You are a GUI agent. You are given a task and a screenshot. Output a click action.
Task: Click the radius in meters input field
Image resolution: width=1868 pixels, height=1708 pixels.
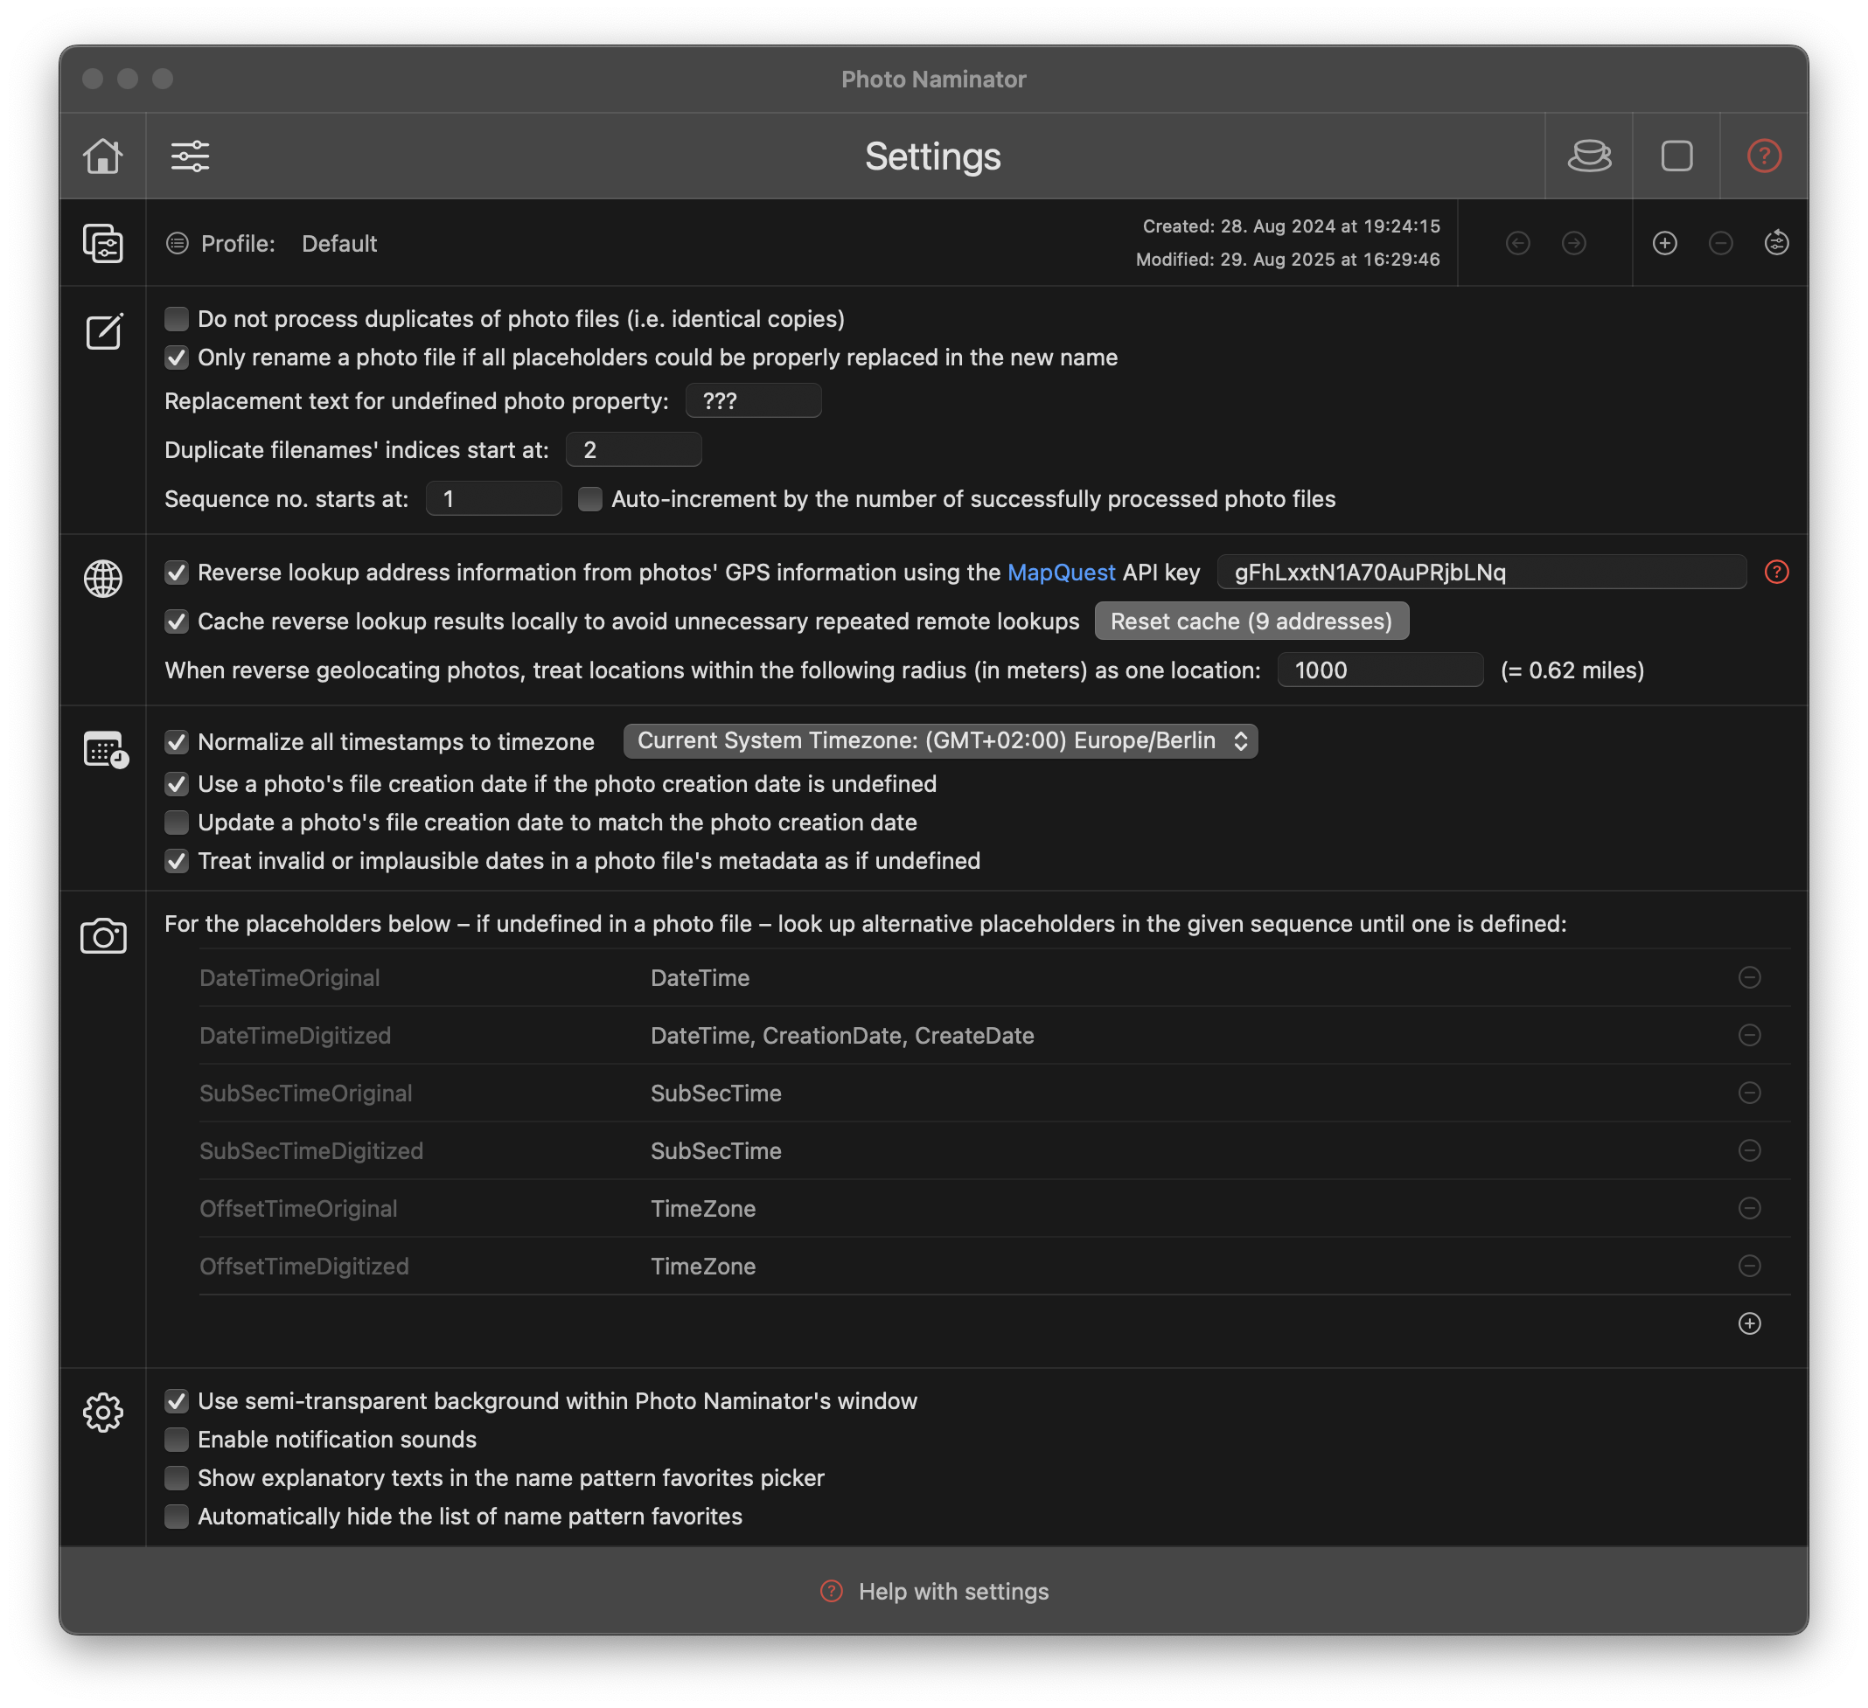pos(1379,670)
